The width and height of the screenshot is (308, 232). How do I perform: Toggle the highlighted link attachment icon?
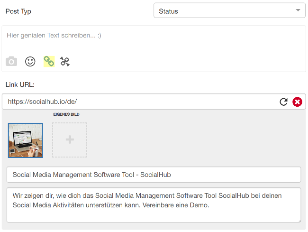click(x=49, y=61)
